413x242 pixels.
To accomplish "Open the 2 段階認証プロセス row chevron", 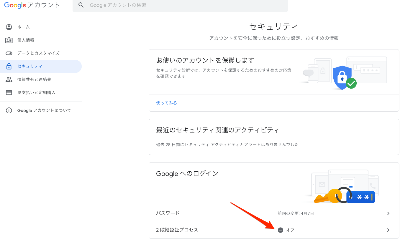I will 388,230.
